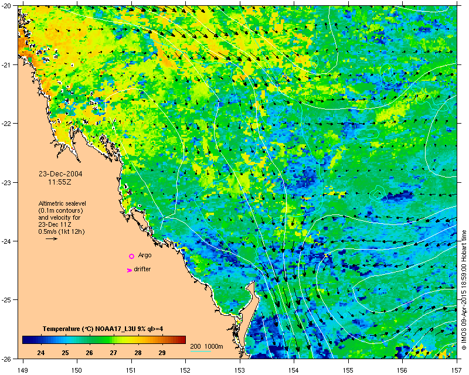Click the Argo legend label

pos(145,255)
